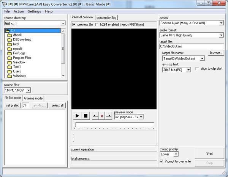
Task: Enable h264 (needs FFDShow) checkbox
Action: pyautogui.click(x=97, y=25)
